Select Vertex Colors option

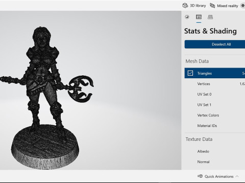[215, 115]
